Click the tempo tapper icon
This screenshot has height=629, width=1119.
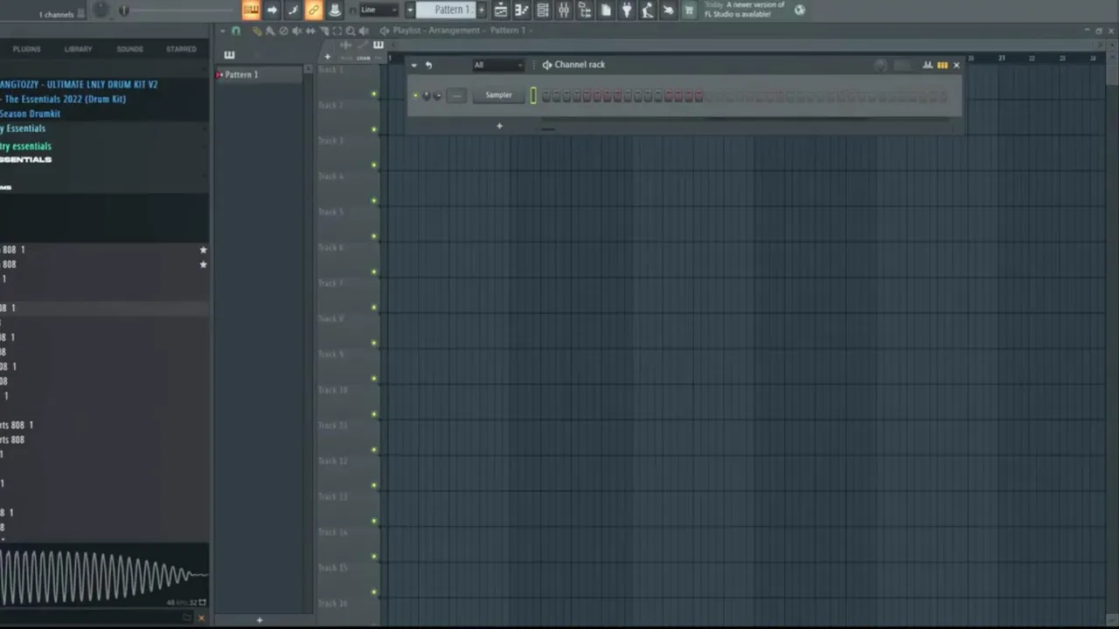tap(648, 10)
